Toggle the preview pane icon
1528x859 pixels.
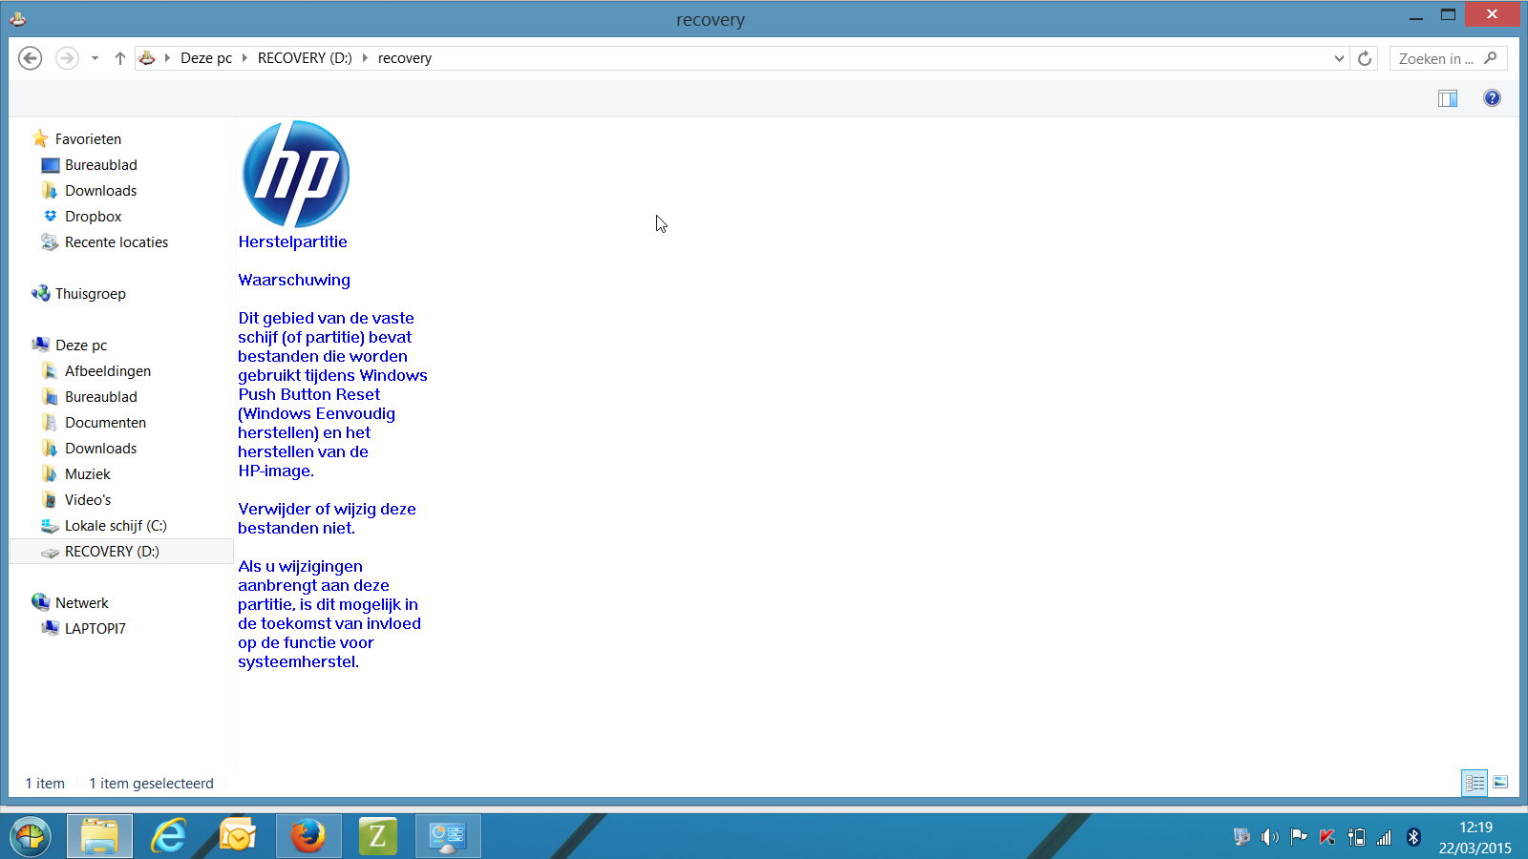tap(1448, 98)
